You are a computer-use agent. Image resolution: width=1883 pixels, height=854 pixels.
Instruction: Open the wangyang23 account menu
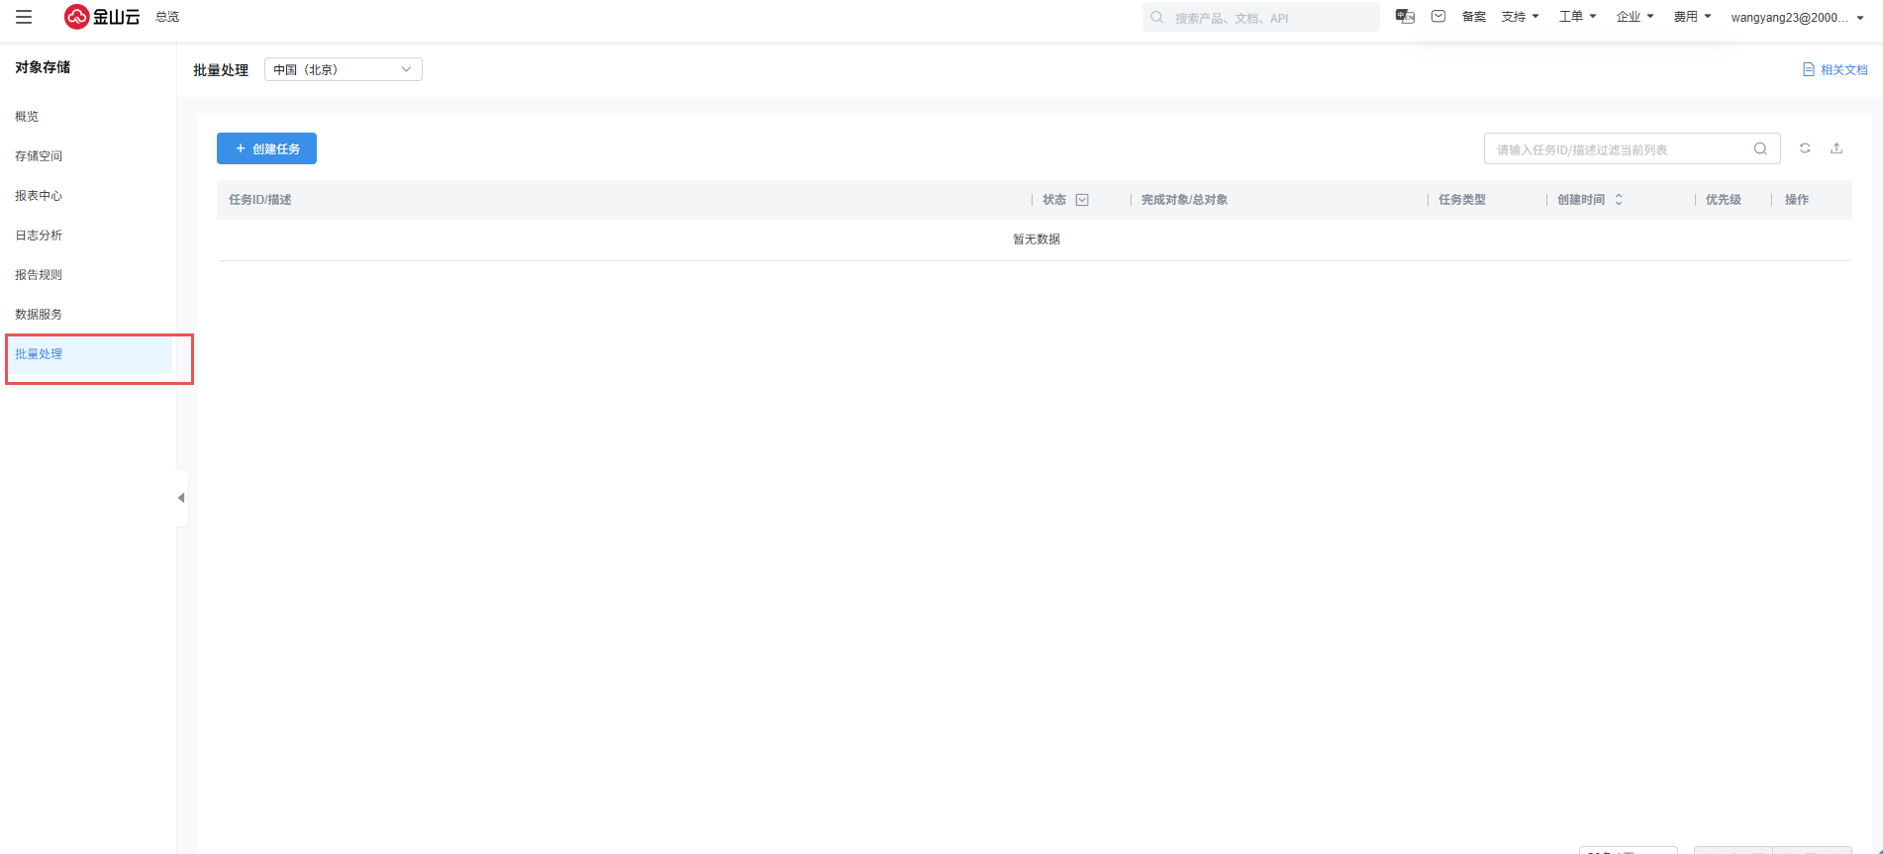pyautogui.click(x=1797, y=18)
